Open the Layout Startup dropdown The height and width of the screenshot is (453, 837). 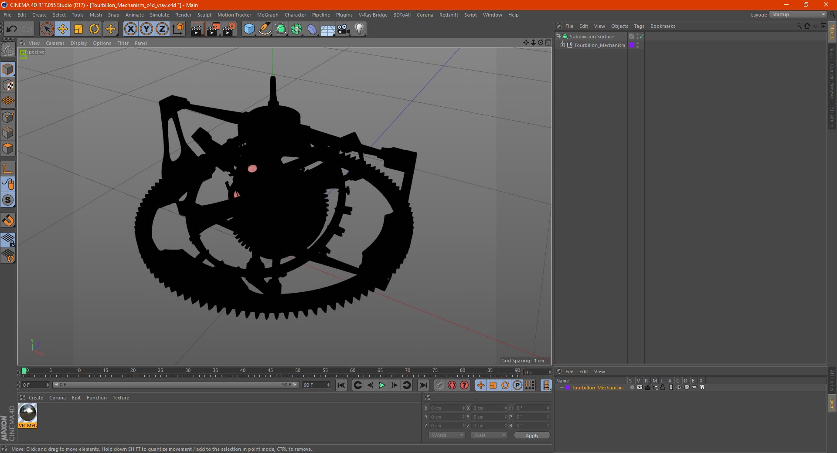click(x=798, y=14)
